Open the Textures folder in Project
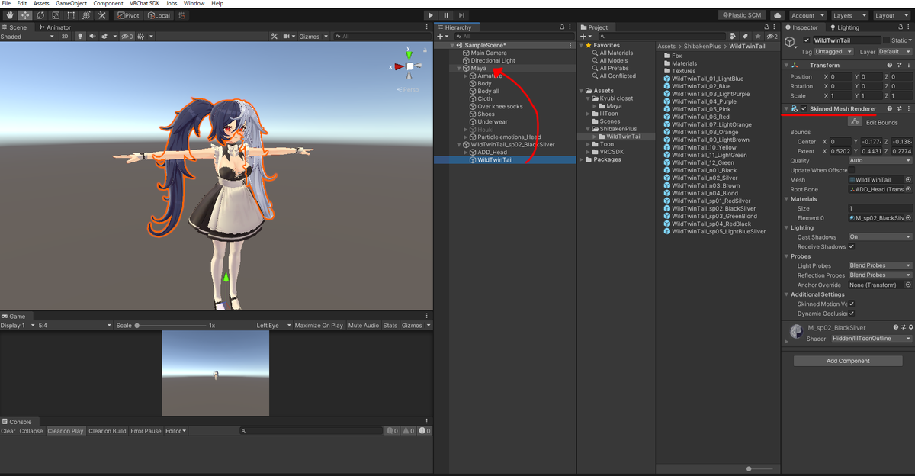The width and height of the screenshot is (915, 476). click(683, 71)
